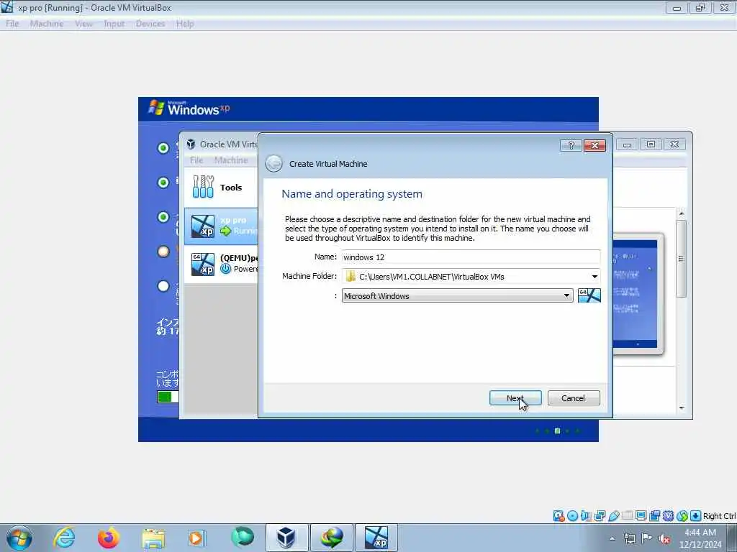Open the File menu of the xp pro VM window
The height and width of the screenshot is (552, 737).
tap(12, 24)
